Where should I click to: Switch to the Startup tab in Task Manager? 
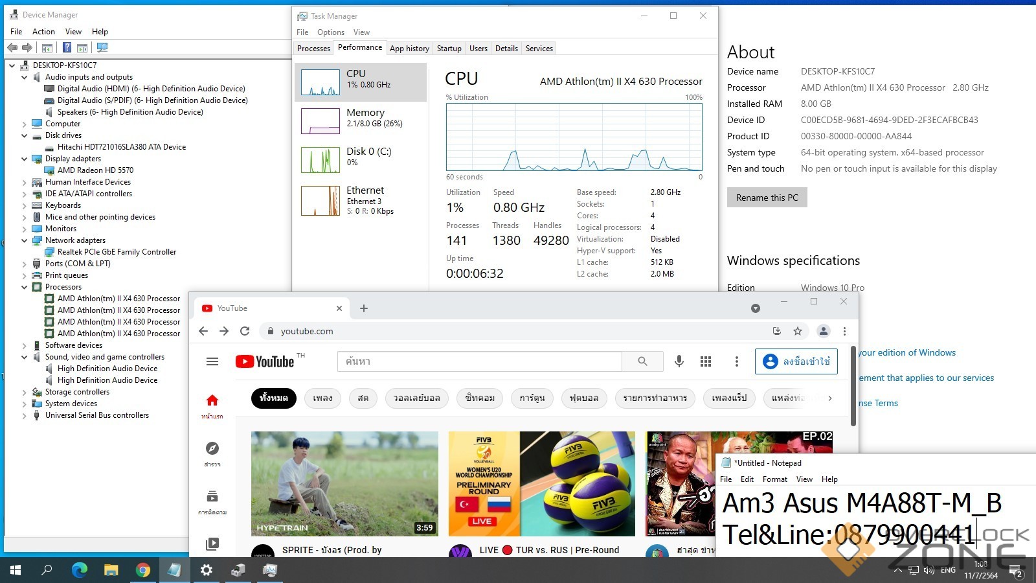[449, 49]
